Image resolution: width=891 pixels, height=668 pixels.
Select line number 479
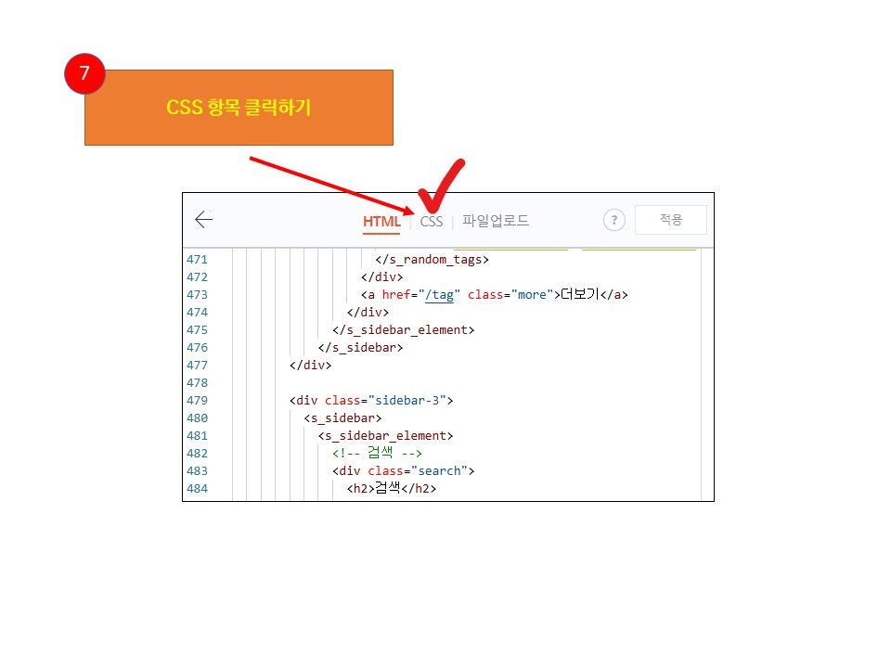pos(197,401)
